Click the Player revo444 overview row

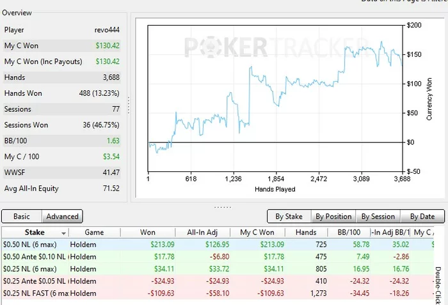point(61,29)
